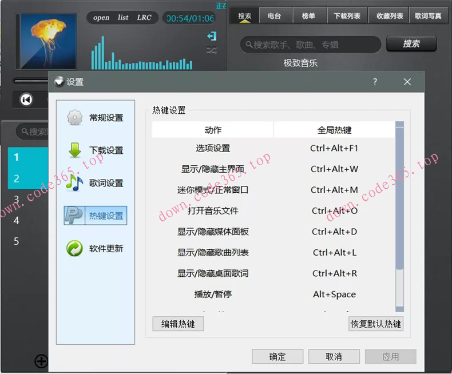The width and height of the screenshot is (452, 374).
Task: Click the LRC button in player
Action: point(144,18)
